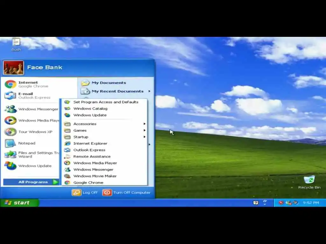The image size is (326, 244).
Task: Open the Bush desktop file icon
Action: click(16, 42)
